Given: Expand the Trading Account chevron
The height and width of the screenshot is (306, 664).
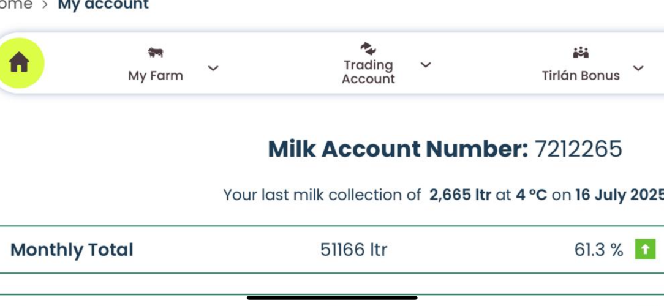Looking at the screenshot, I should pos(426,65).
